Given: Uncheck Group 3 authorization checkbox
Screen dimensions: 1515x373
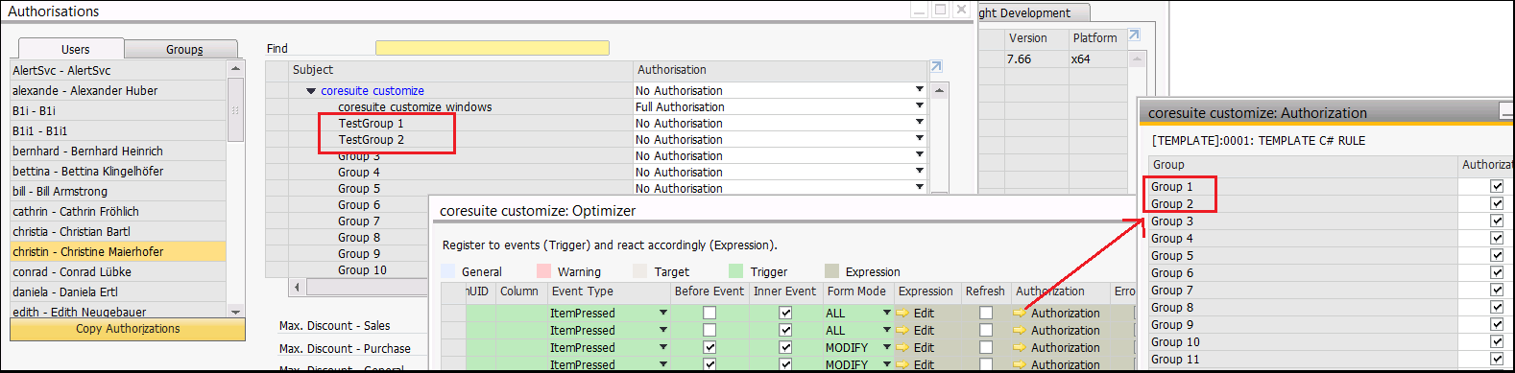Looking at the screenshot, I should (x=1497, y=221).
